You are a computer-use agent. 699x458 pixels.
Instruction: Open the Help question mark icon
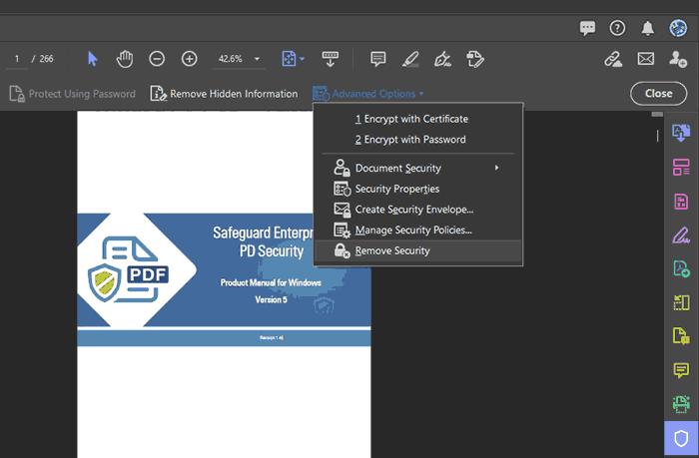(x=617, y=29)
